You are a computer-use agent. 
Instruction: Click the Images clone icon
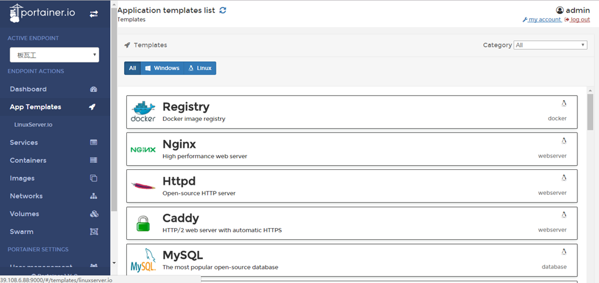tap(94, 178)
